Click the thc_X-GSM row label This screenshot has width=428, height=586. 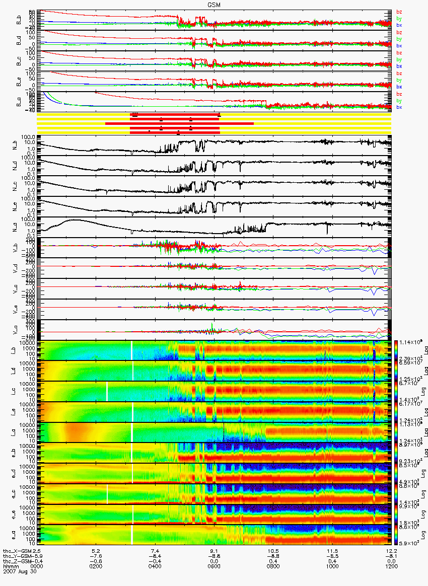click(x=17, y=551)
